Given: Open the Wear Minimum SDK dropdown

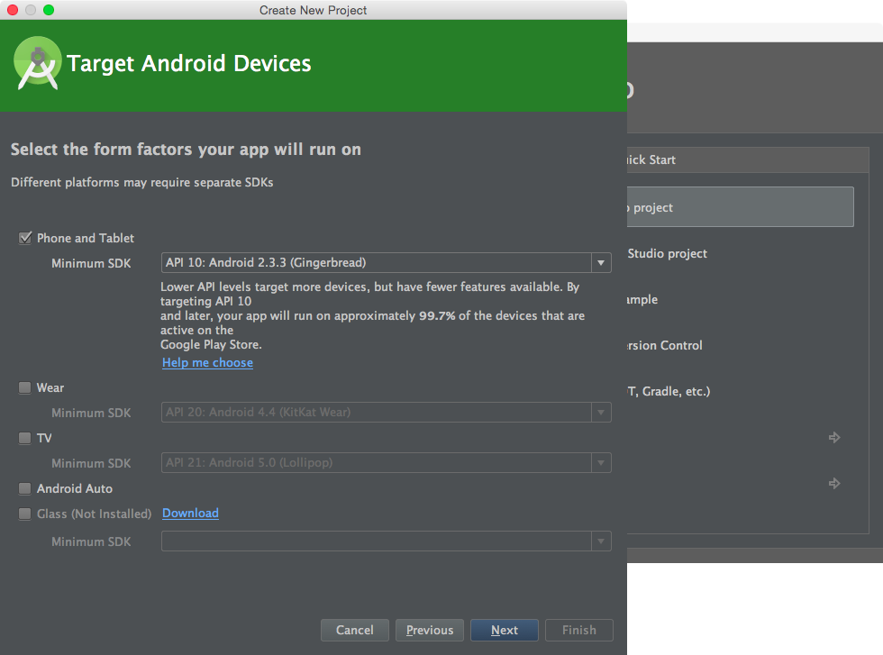Looking at the screenshot, I should click(x=600, y=413).
